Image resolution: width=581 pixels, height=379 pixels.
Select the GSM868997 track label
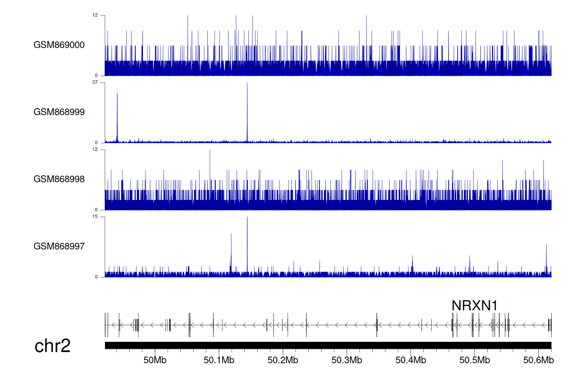pyautogui.click(x=59, y=246)
